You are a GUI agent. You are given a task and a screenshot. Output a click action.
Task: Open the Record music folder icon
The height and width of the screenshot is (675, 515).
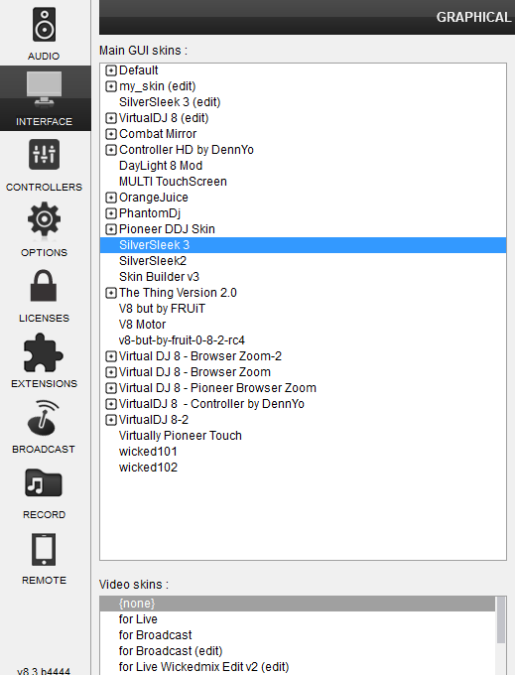click(44, 482)
